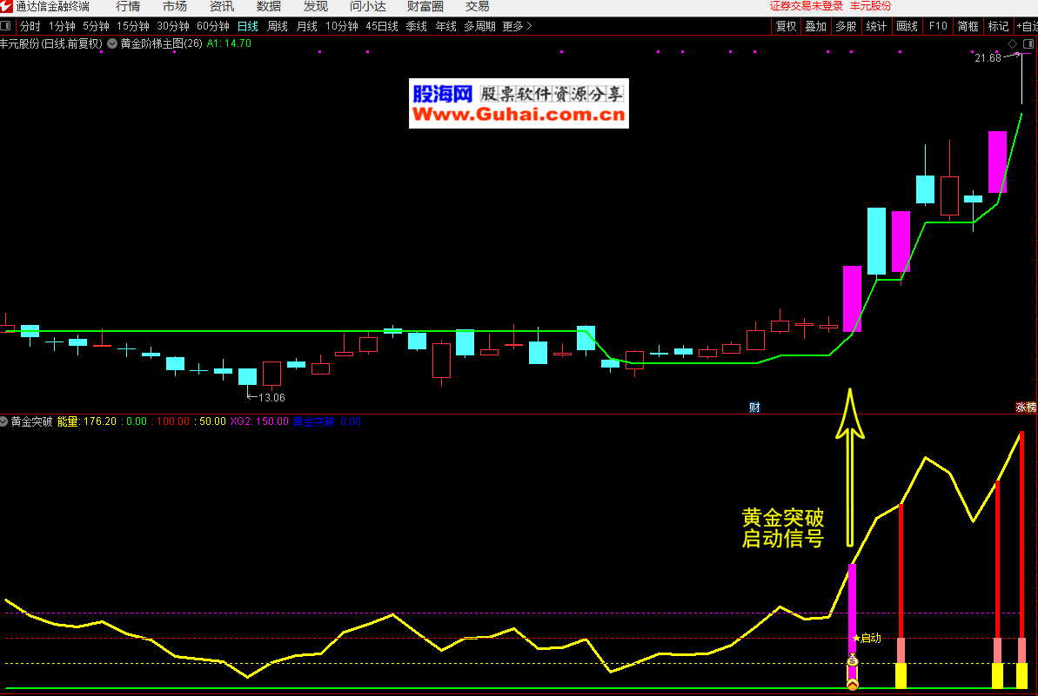Select the 周线 weekly period tab
Image resolution: width=1038 pixels, height=696 pixels.
277,26
